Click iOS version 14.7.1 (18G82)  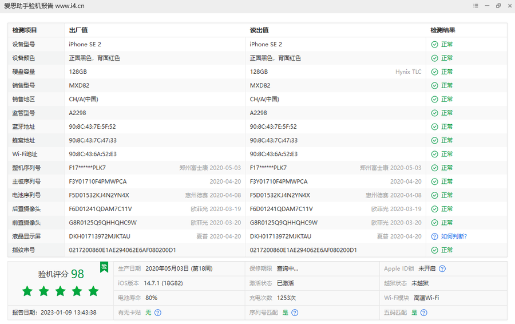(x=163, y=283)
